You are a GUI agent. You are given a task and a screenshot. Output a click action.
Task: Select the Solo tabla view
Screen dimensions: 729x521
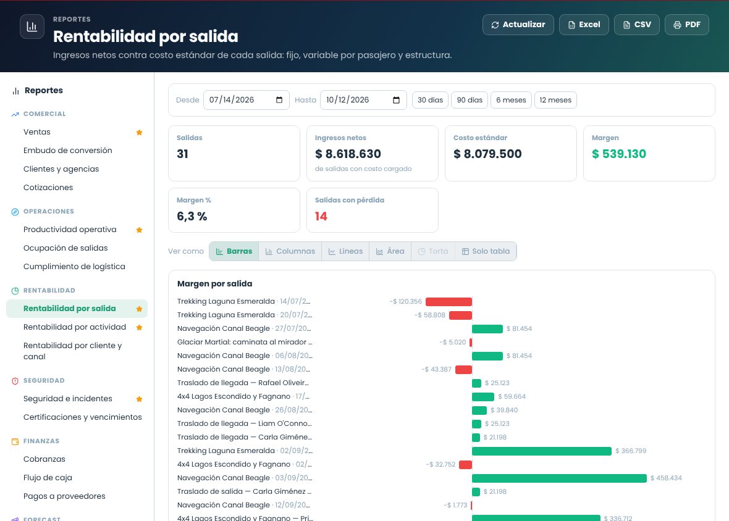pos(486,251)
